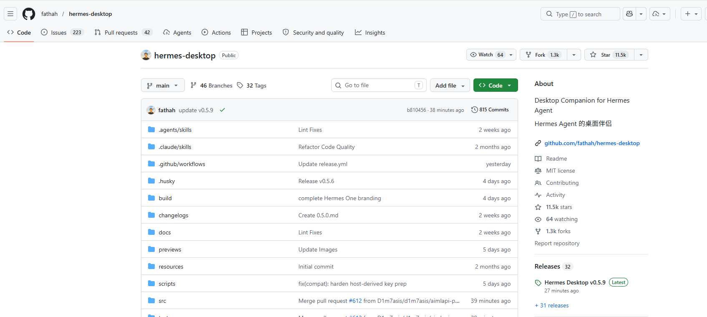
Task: Open the Refactor Code Quality commit
Action: click(x=327, y=147)
